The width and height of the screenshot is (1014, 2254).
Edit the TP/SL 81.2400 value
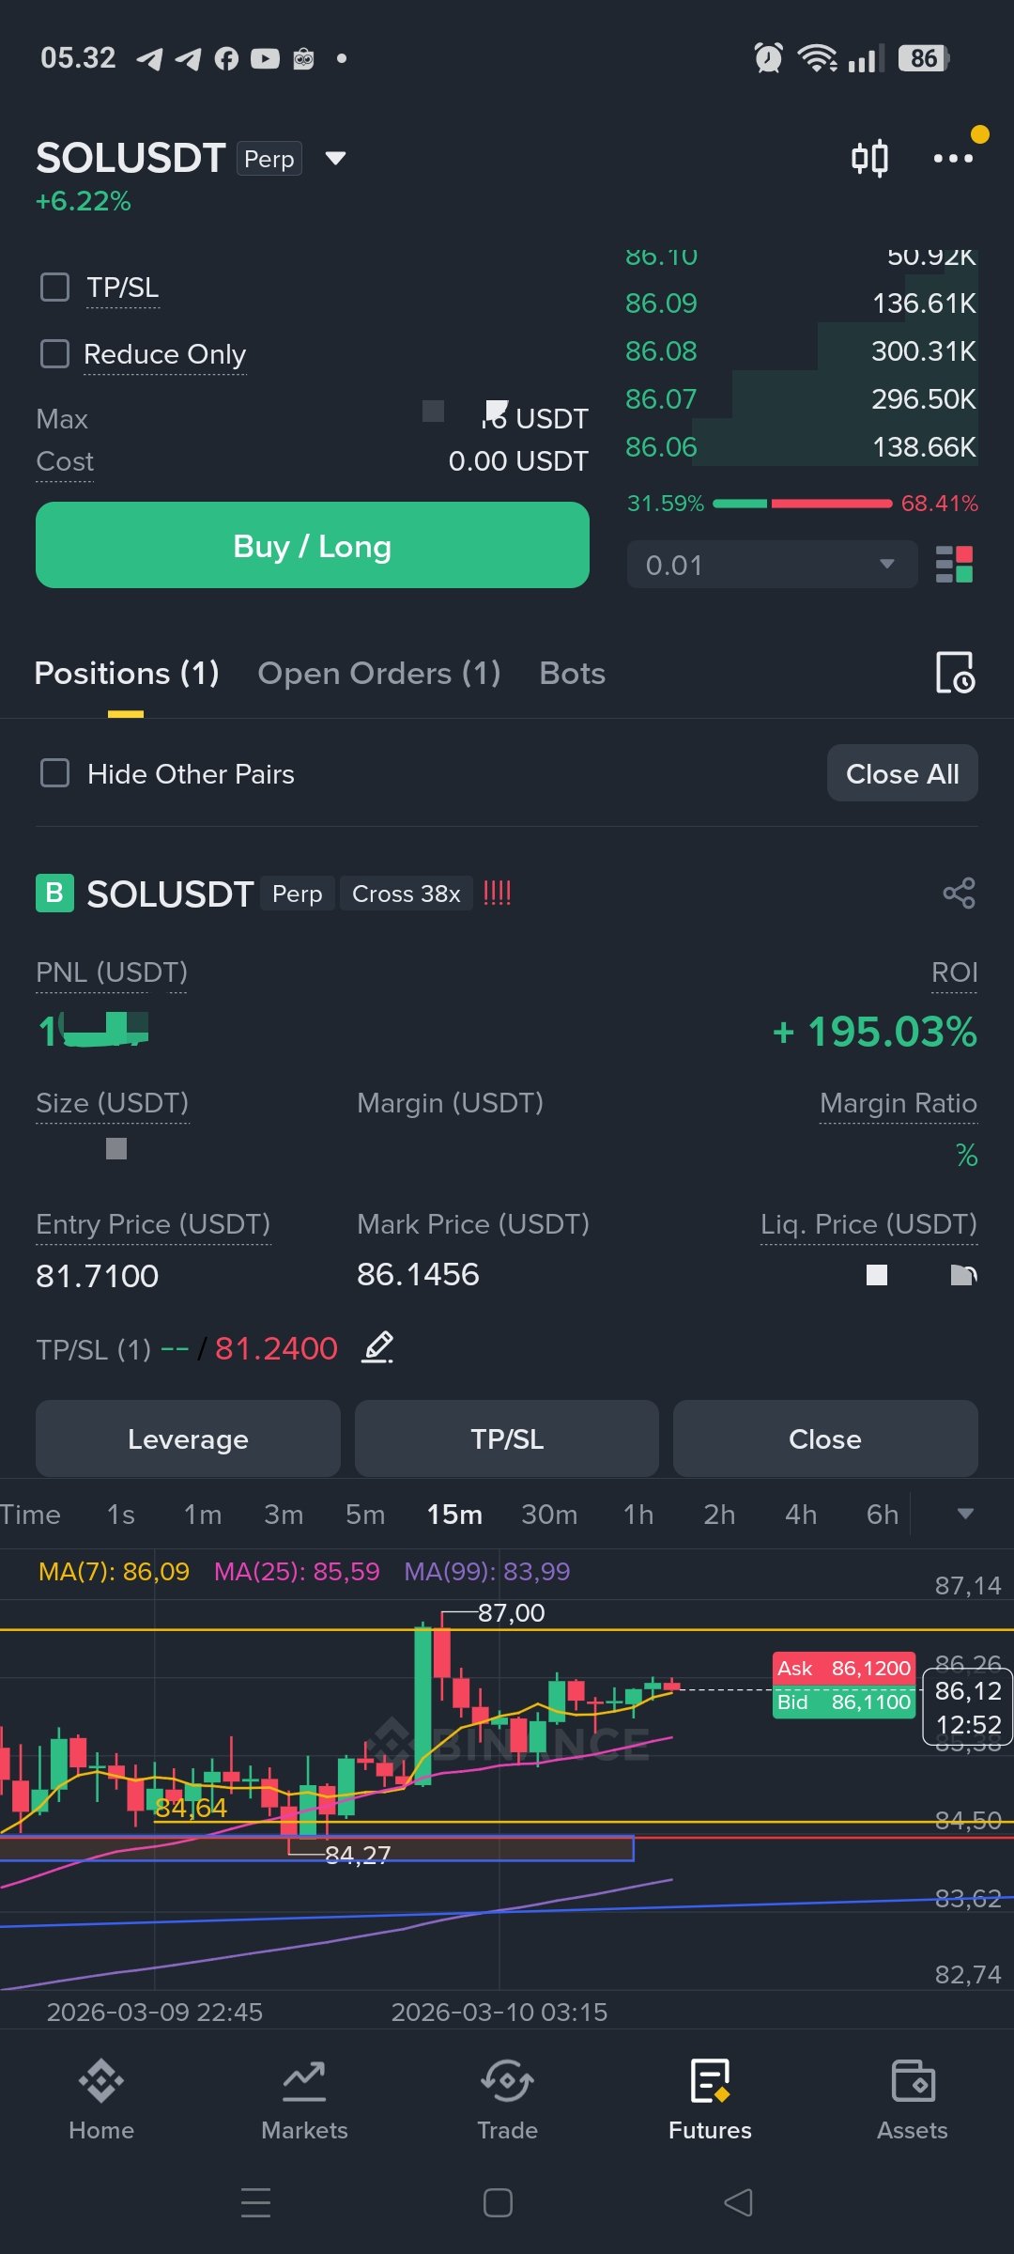pyautogui.click(x=377, y=1348)
